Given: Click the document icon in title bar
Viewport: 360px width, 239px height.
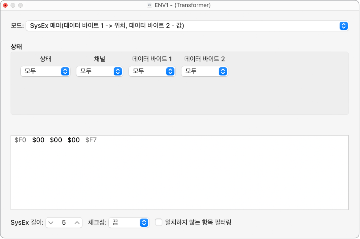Looking at the screenshot, I should click(x=150, y=5).
